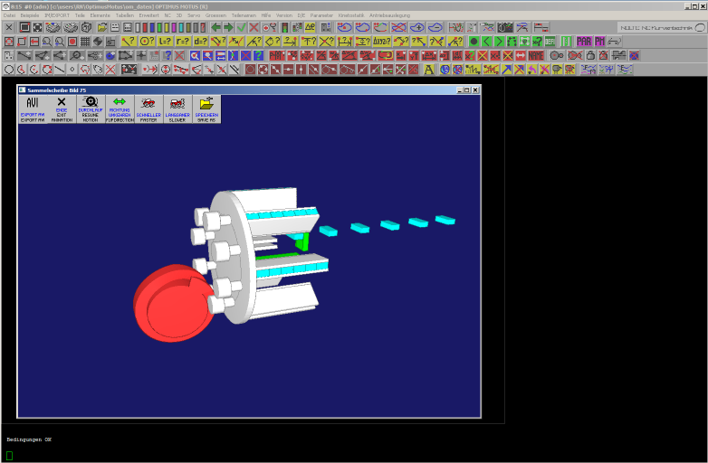The height and width of the screenshot is (463, 708).
Task: Open the Kurvenscheiben Elemente menu
Action: 100,15
